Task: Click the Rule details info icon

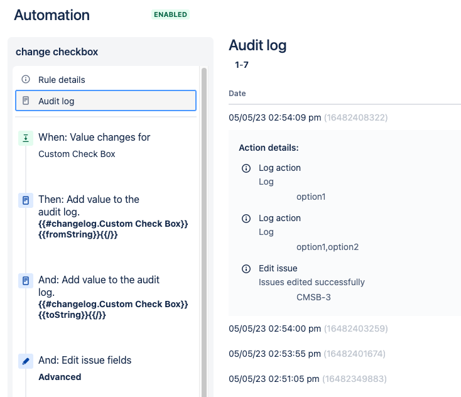Action: click(26, 79)
